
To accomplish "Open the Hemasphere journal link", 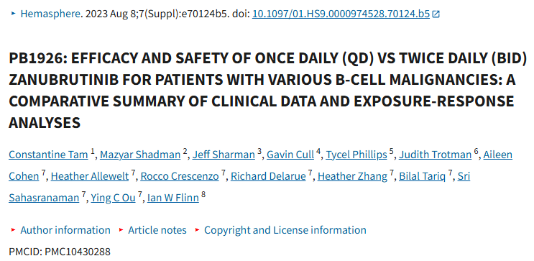I will click(x=51, y=14).
